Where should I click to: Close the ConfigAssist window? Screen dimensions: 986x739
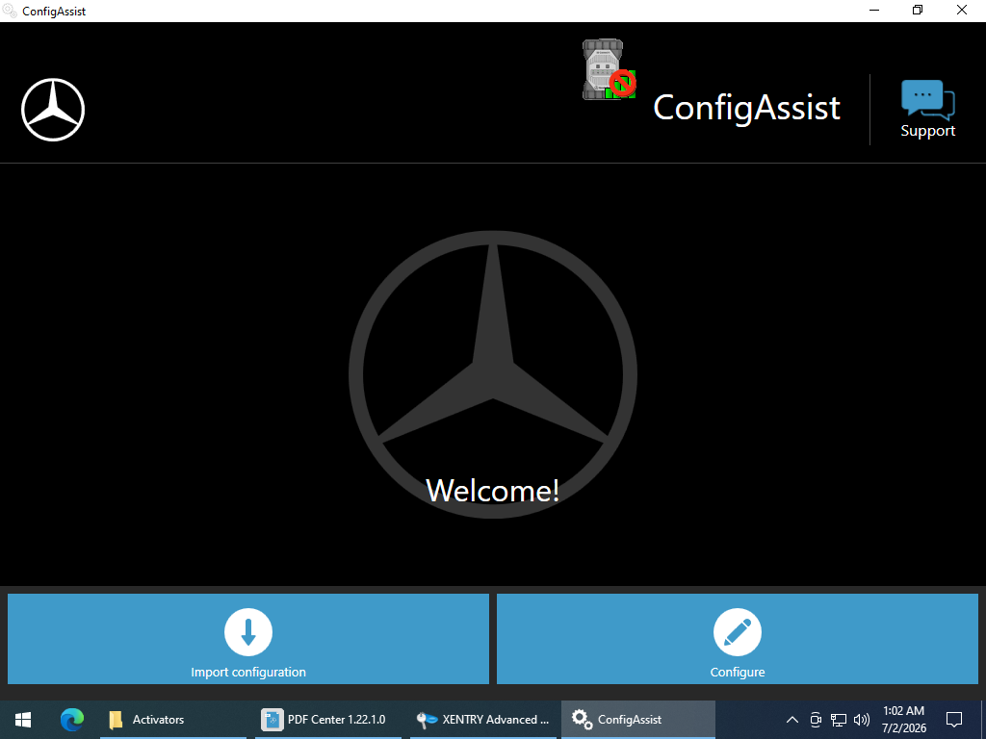(x=962, y=10)
